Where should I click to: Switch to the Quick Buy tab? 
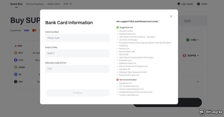pos(16,4)
